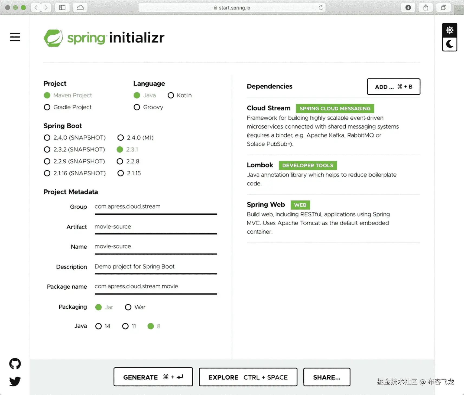Click the Spring Web dependency title
This screenshot has width=464, height=395.
(266, 204)
